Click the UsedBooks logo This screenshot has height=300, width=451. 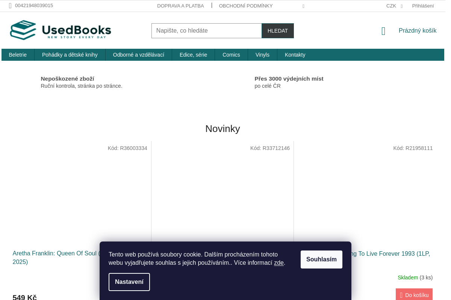tap(61, 30)
